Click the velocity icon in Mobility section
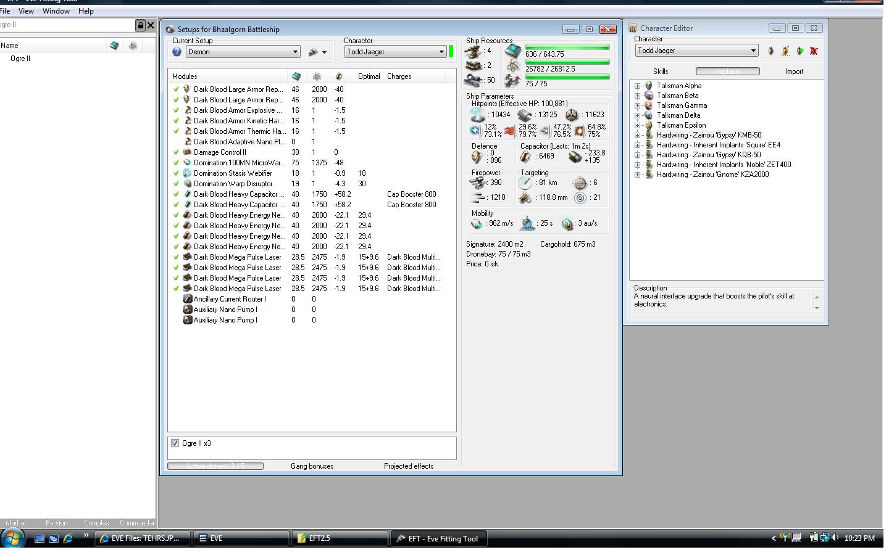The height and width of the screenshot is (555, 889). point(477,224)
